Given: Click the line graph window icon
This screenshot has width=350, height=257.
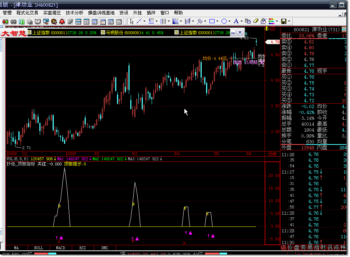Looking at the screenshot, I should coord(119,21).
